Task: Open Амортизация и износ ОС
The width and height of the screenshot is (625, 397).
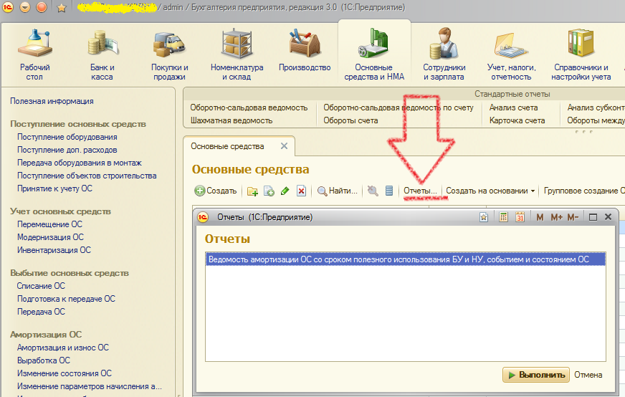Action: [62, 348]
